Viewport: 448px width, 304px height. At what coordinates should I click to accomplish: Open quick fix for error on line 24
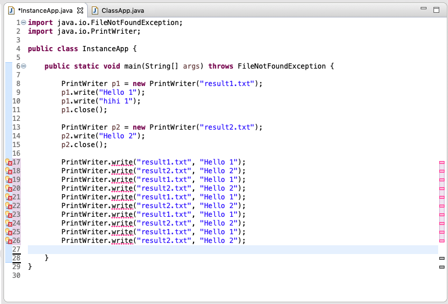click(9, 223)
